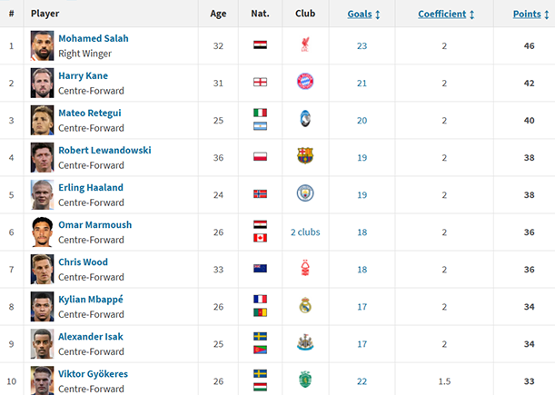Click Barcelona crest in Lewandowski's row
Image resolution: width=555 pixels, height=395 pixels.
pos(305,156)
